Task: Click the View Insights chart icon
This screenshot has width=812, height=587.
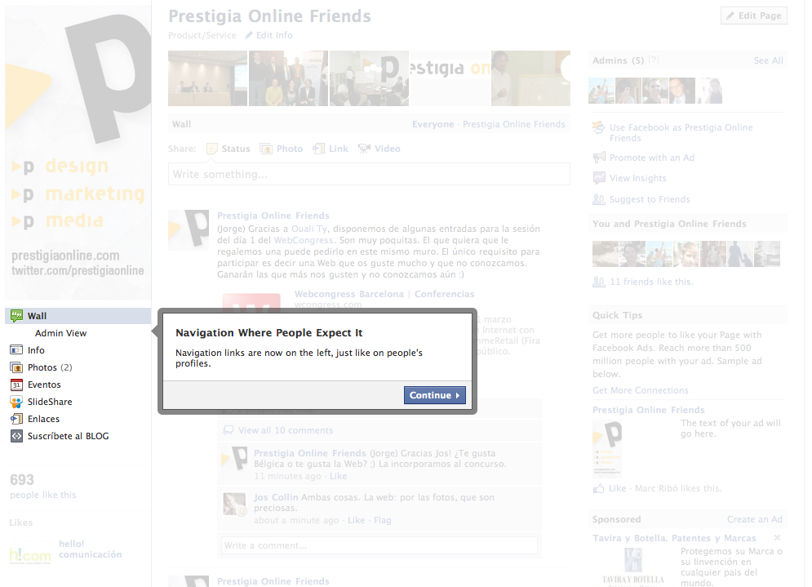Action: tap(599, 178)
